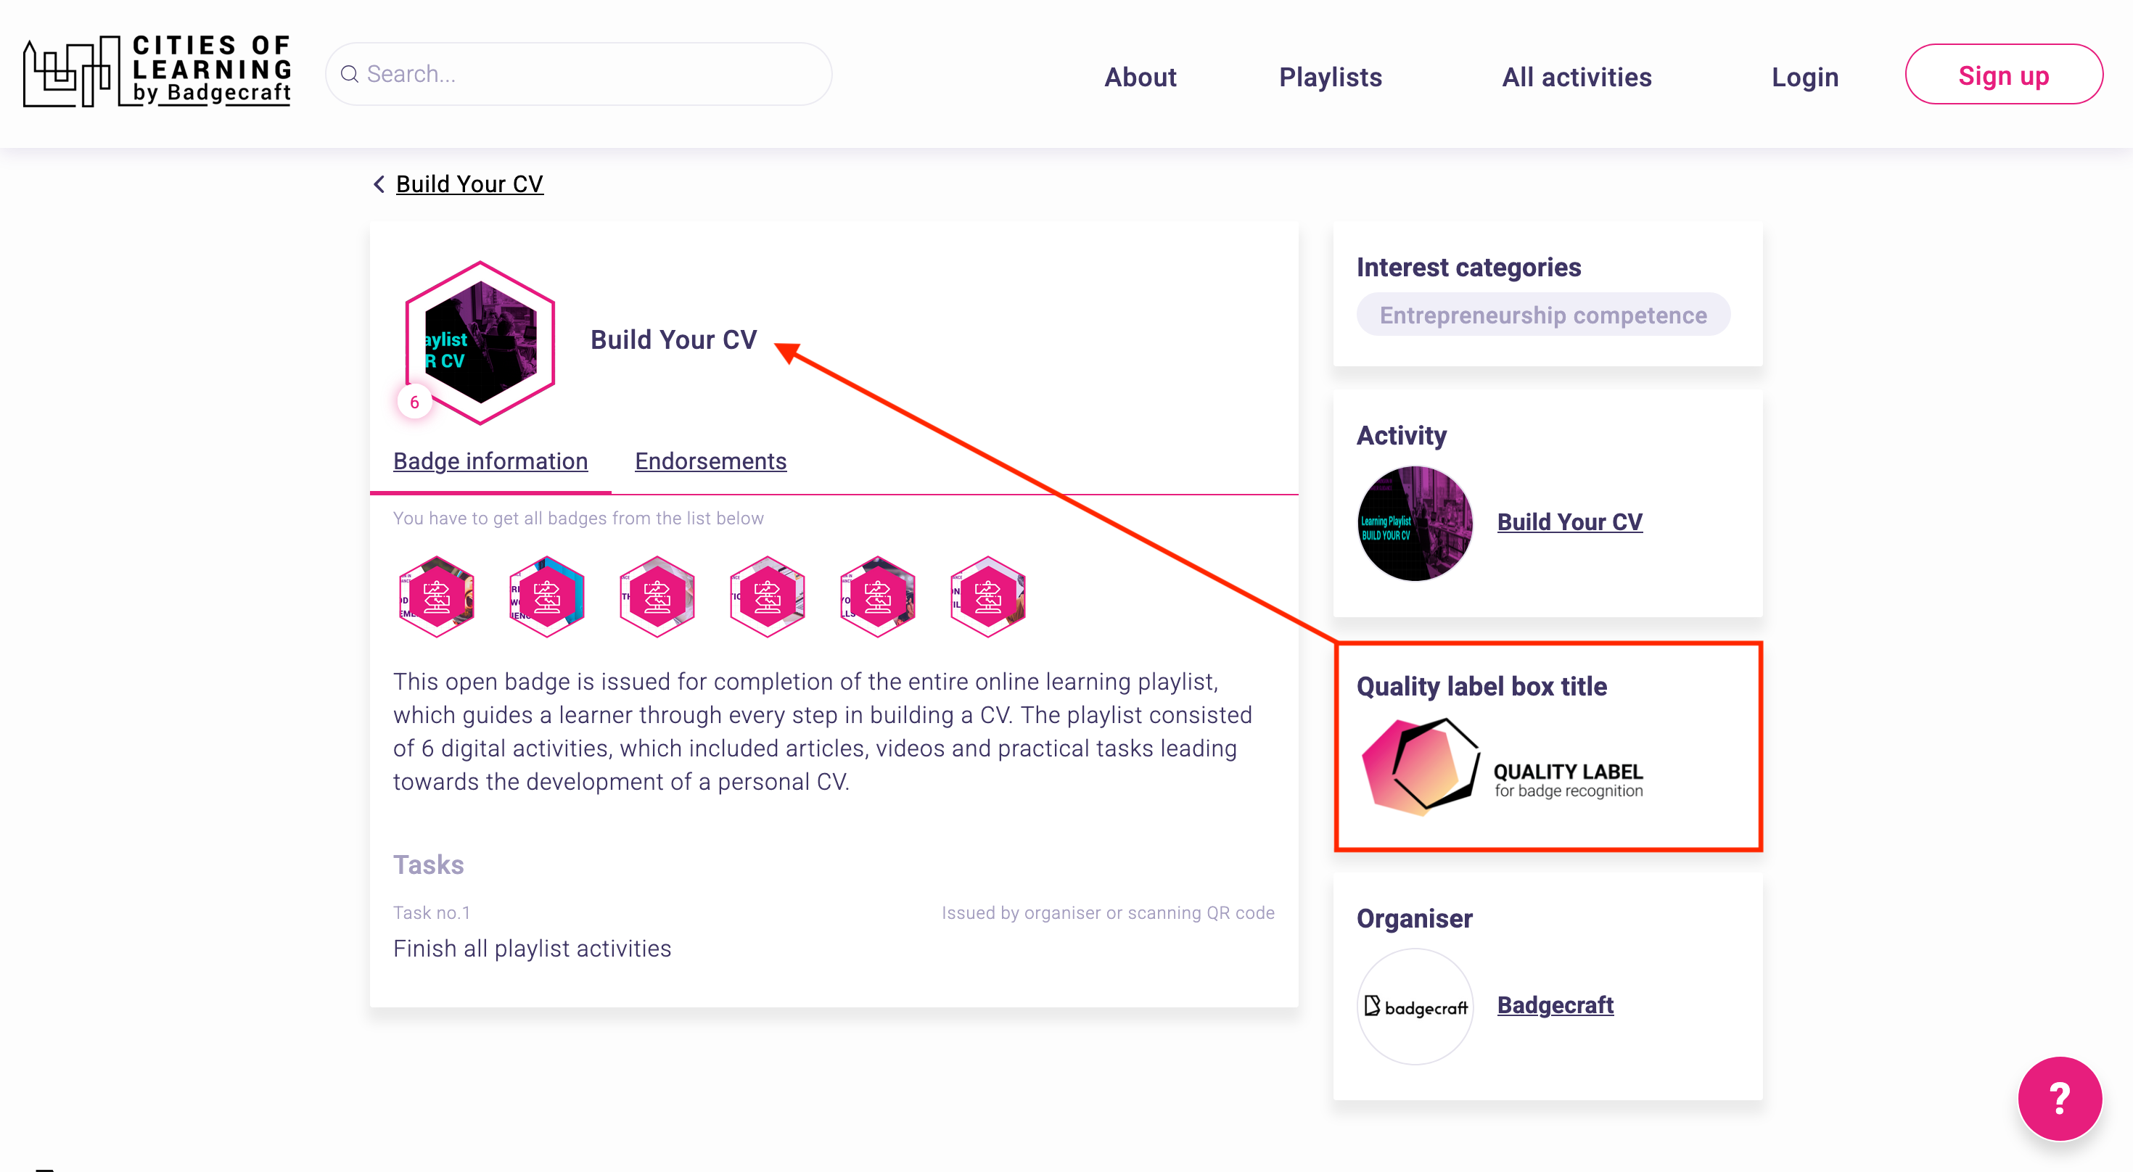Image resolution: width=2133 pixels, height=1172 pixels.
Task: Click the Entrepreneurship competence category tag
Action: (1542, 315)
